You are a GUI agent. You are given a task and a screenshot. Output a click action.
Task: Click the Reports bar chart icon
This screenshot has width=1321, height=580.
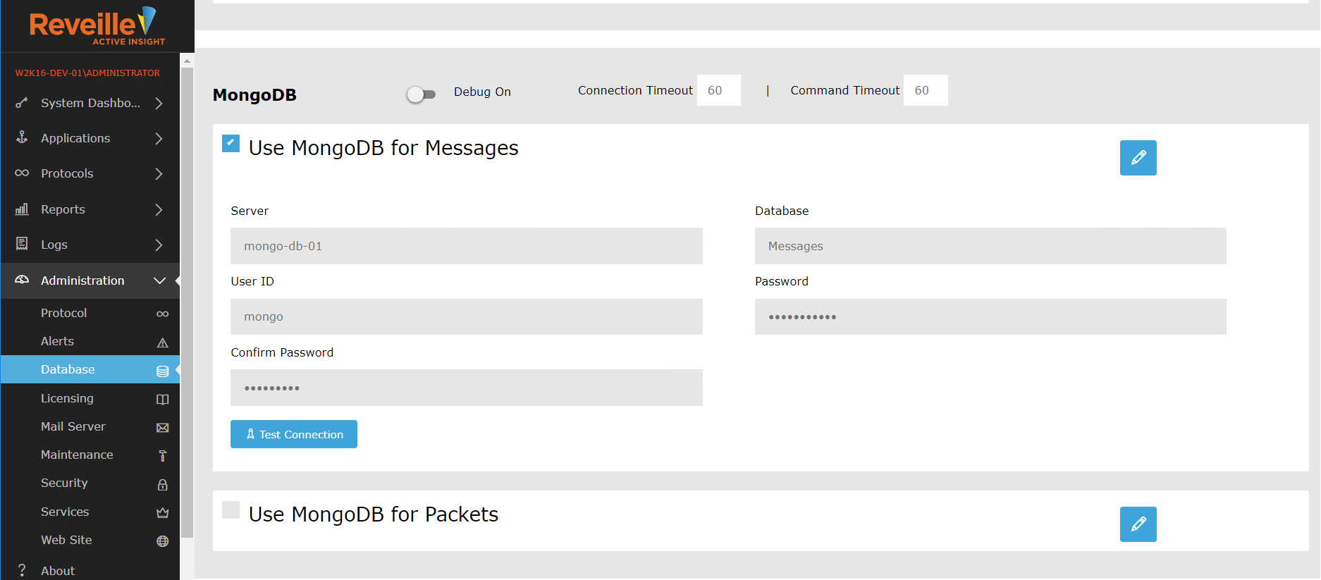pyautogui.click(x=22, y=209)
